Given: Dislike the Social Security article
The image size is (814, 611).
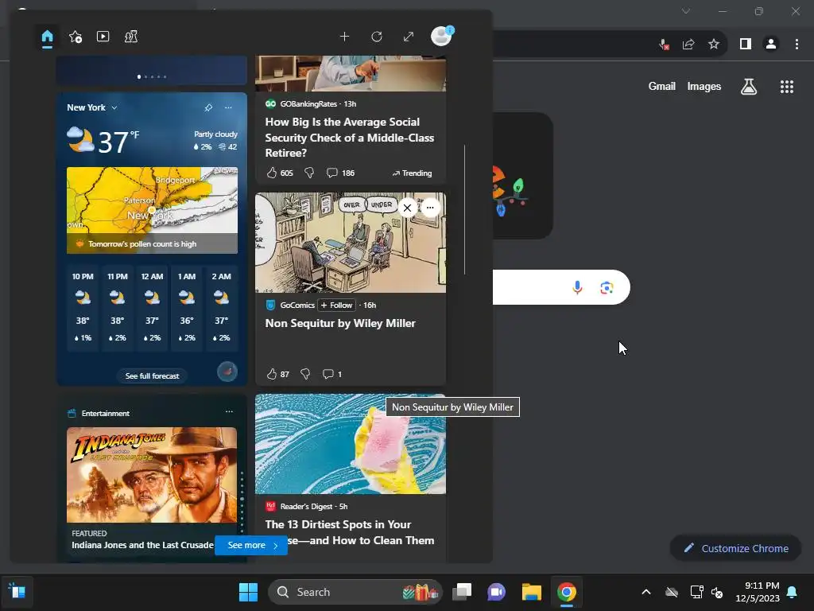Looking at the screenshot, I should click(309, 173).
